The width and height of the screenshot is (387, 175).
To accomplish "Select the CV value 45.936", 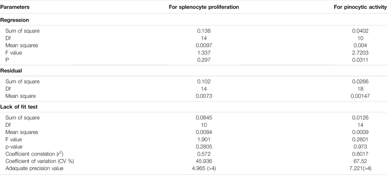I will (x=204, y=161).
